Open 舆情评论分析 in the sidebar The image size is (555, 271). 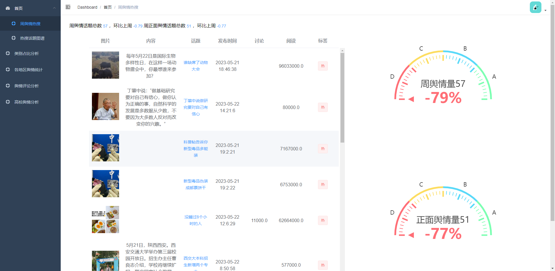point(30,86)
